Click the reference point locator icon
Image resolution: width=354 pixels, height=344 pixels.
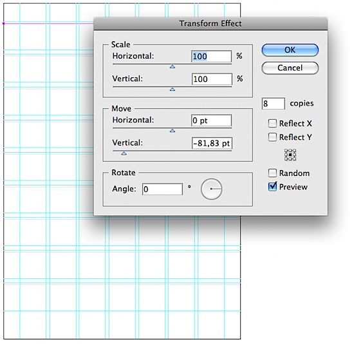point(290,155)
